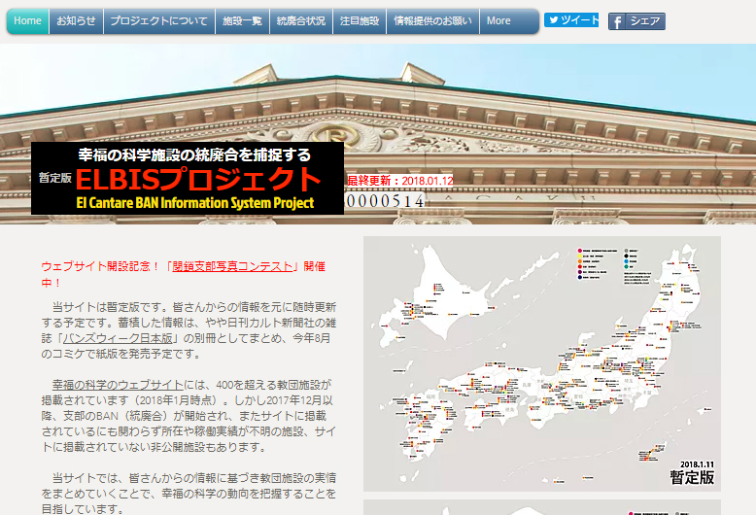
Task: Click the Twitter ツイート button
Action: click(571, 20)
